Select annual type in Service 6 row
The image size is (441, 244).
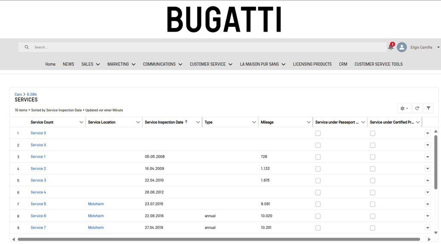tap(210, 216)
